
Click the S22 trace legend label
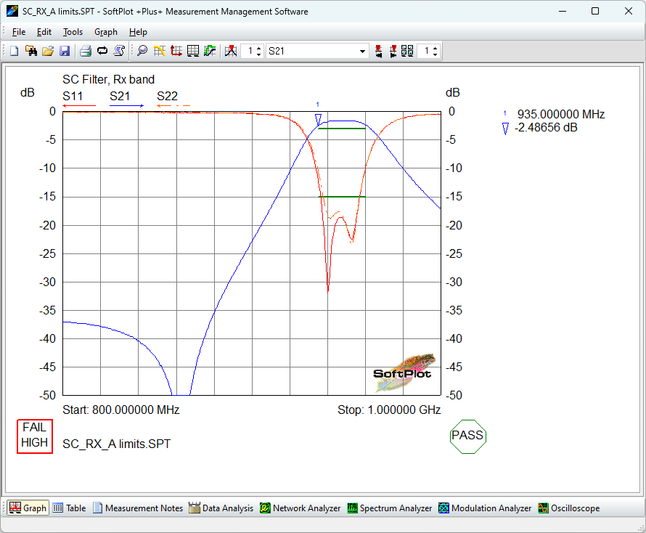pos(167,96)
